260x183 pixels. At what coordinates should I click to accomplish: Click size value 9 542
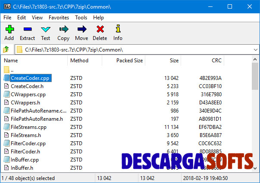tap(172, 143)
